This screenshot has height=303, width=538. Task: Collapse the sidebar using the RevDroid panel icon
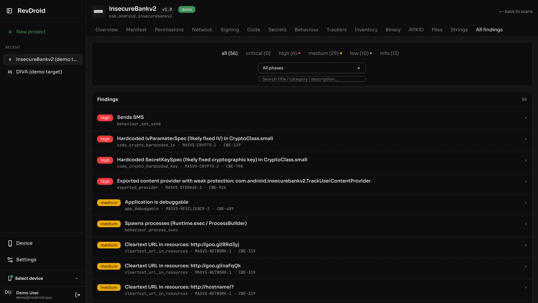(x=9, y=11)
